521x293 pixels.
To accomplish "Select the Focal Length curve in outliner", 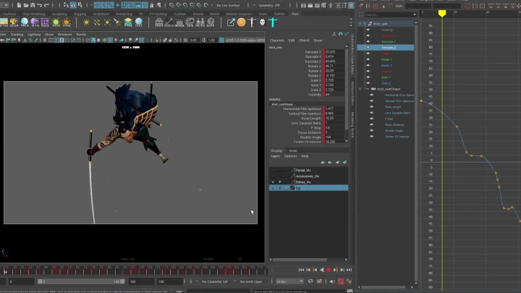I will pyautogui.click(x=393, y=107).
